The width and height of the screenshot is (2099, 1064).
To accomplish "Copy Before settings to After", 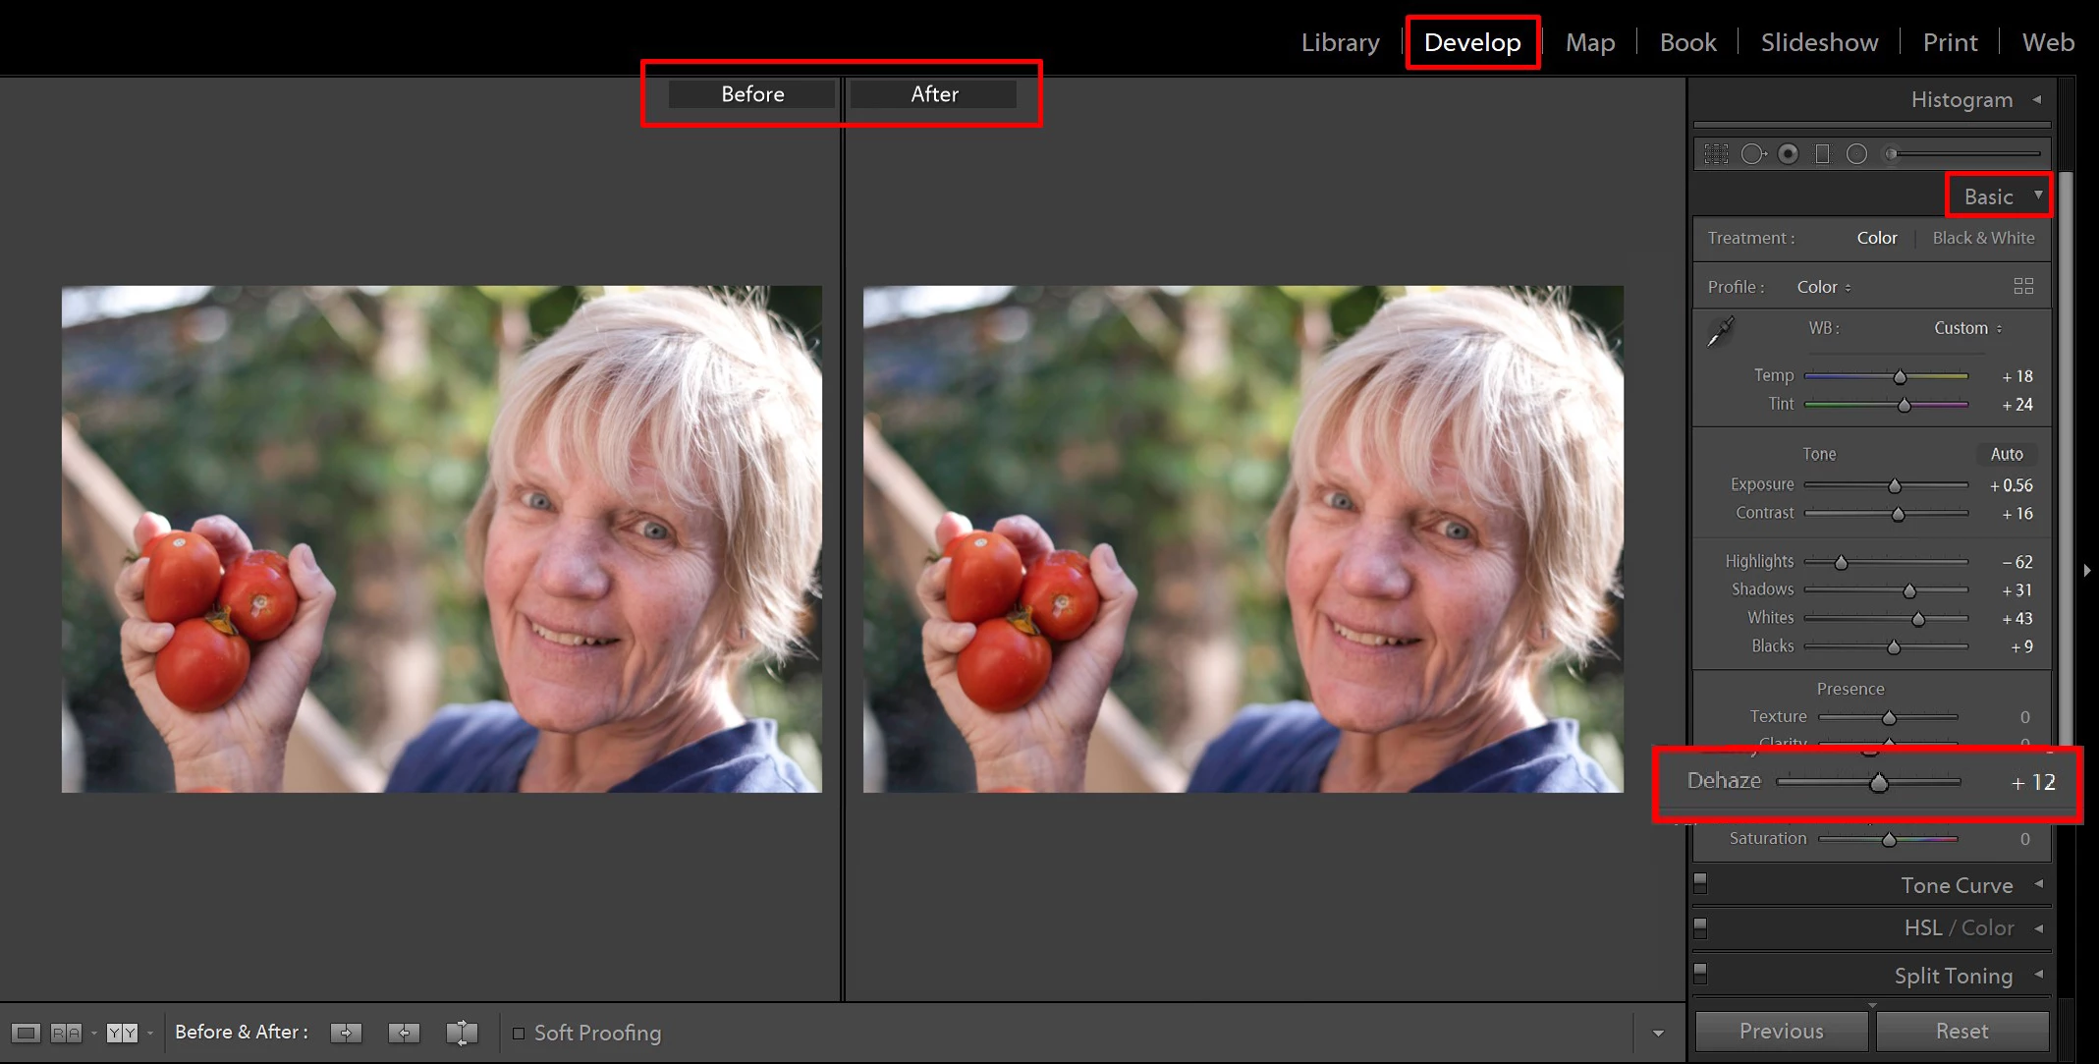I will click(x=346, y=1033).
